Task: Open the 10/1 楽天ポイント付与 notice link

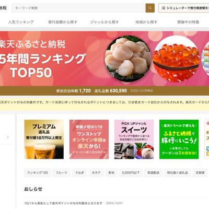Action: (63, 203)
